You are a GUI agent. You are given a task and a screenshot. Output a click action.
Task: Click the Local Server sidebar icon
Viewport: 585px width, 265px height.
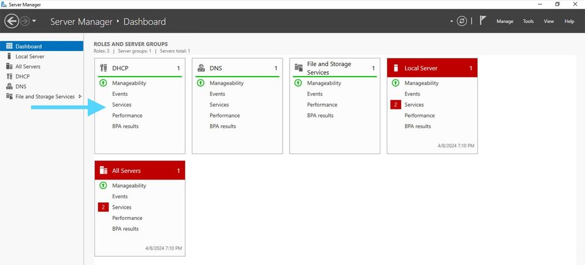point(9,56)
